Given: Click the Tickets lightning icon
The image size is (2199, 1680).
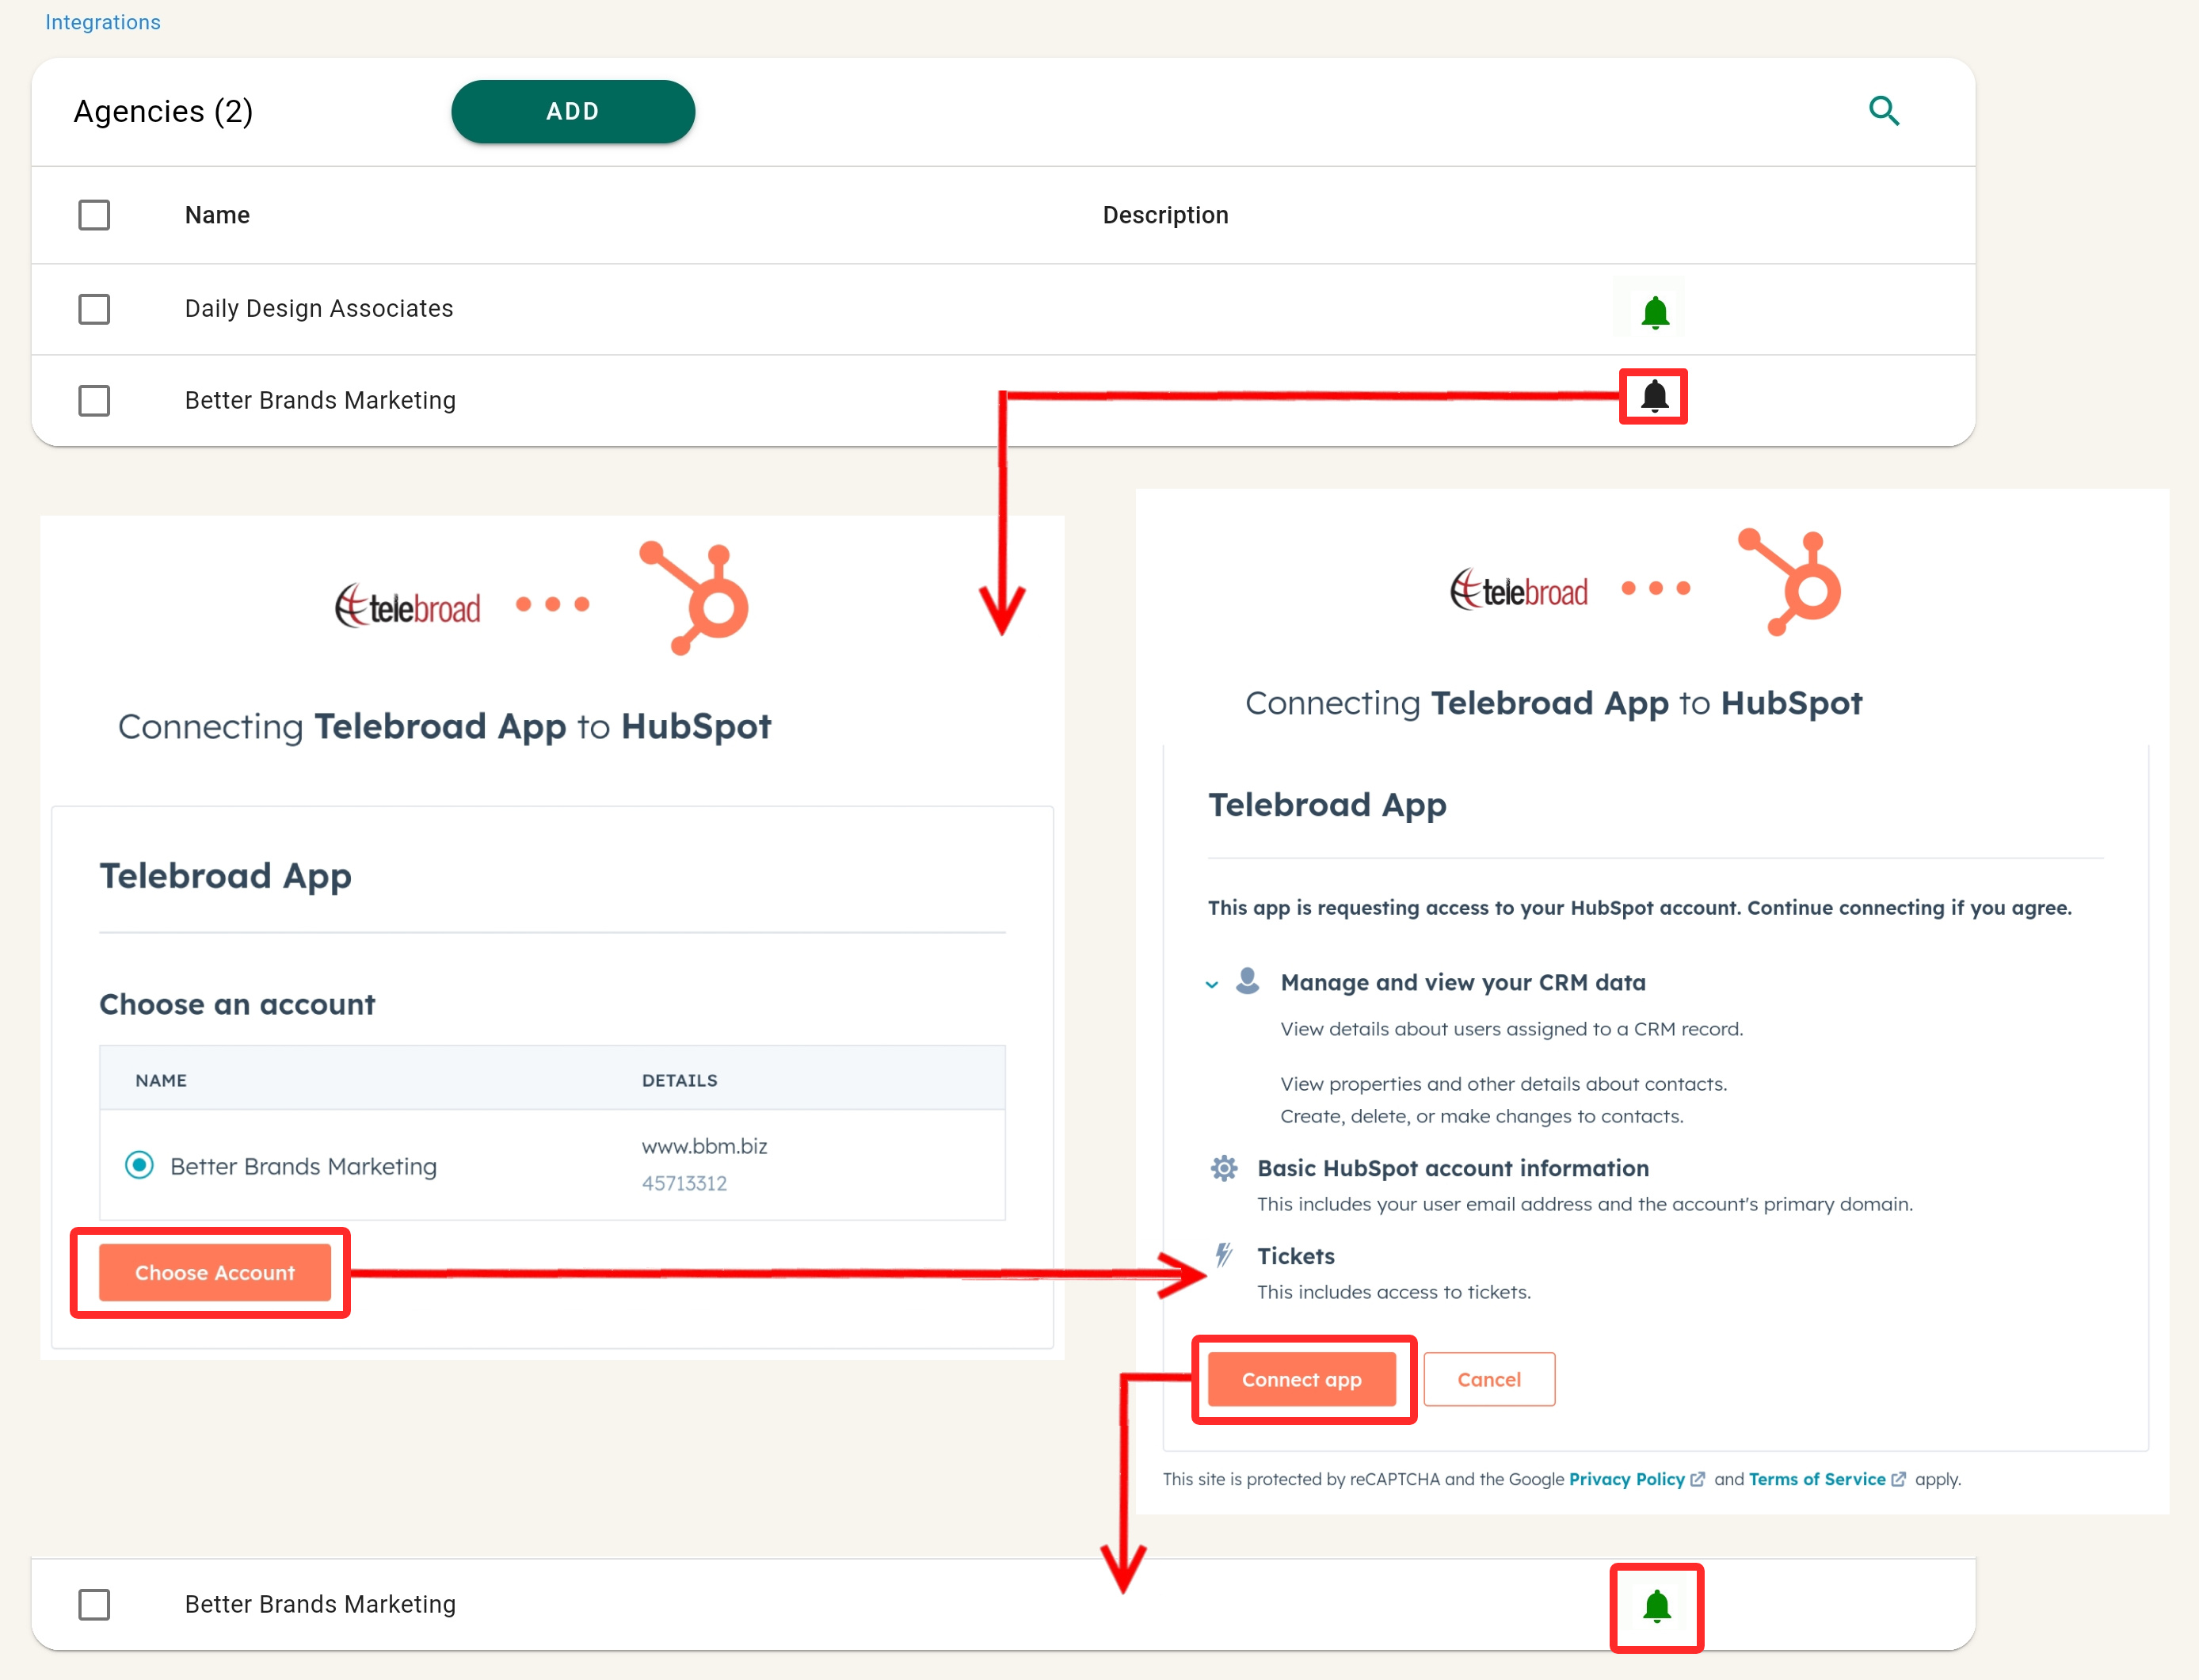Looking at the screenshot, I should (1224, 1255).
